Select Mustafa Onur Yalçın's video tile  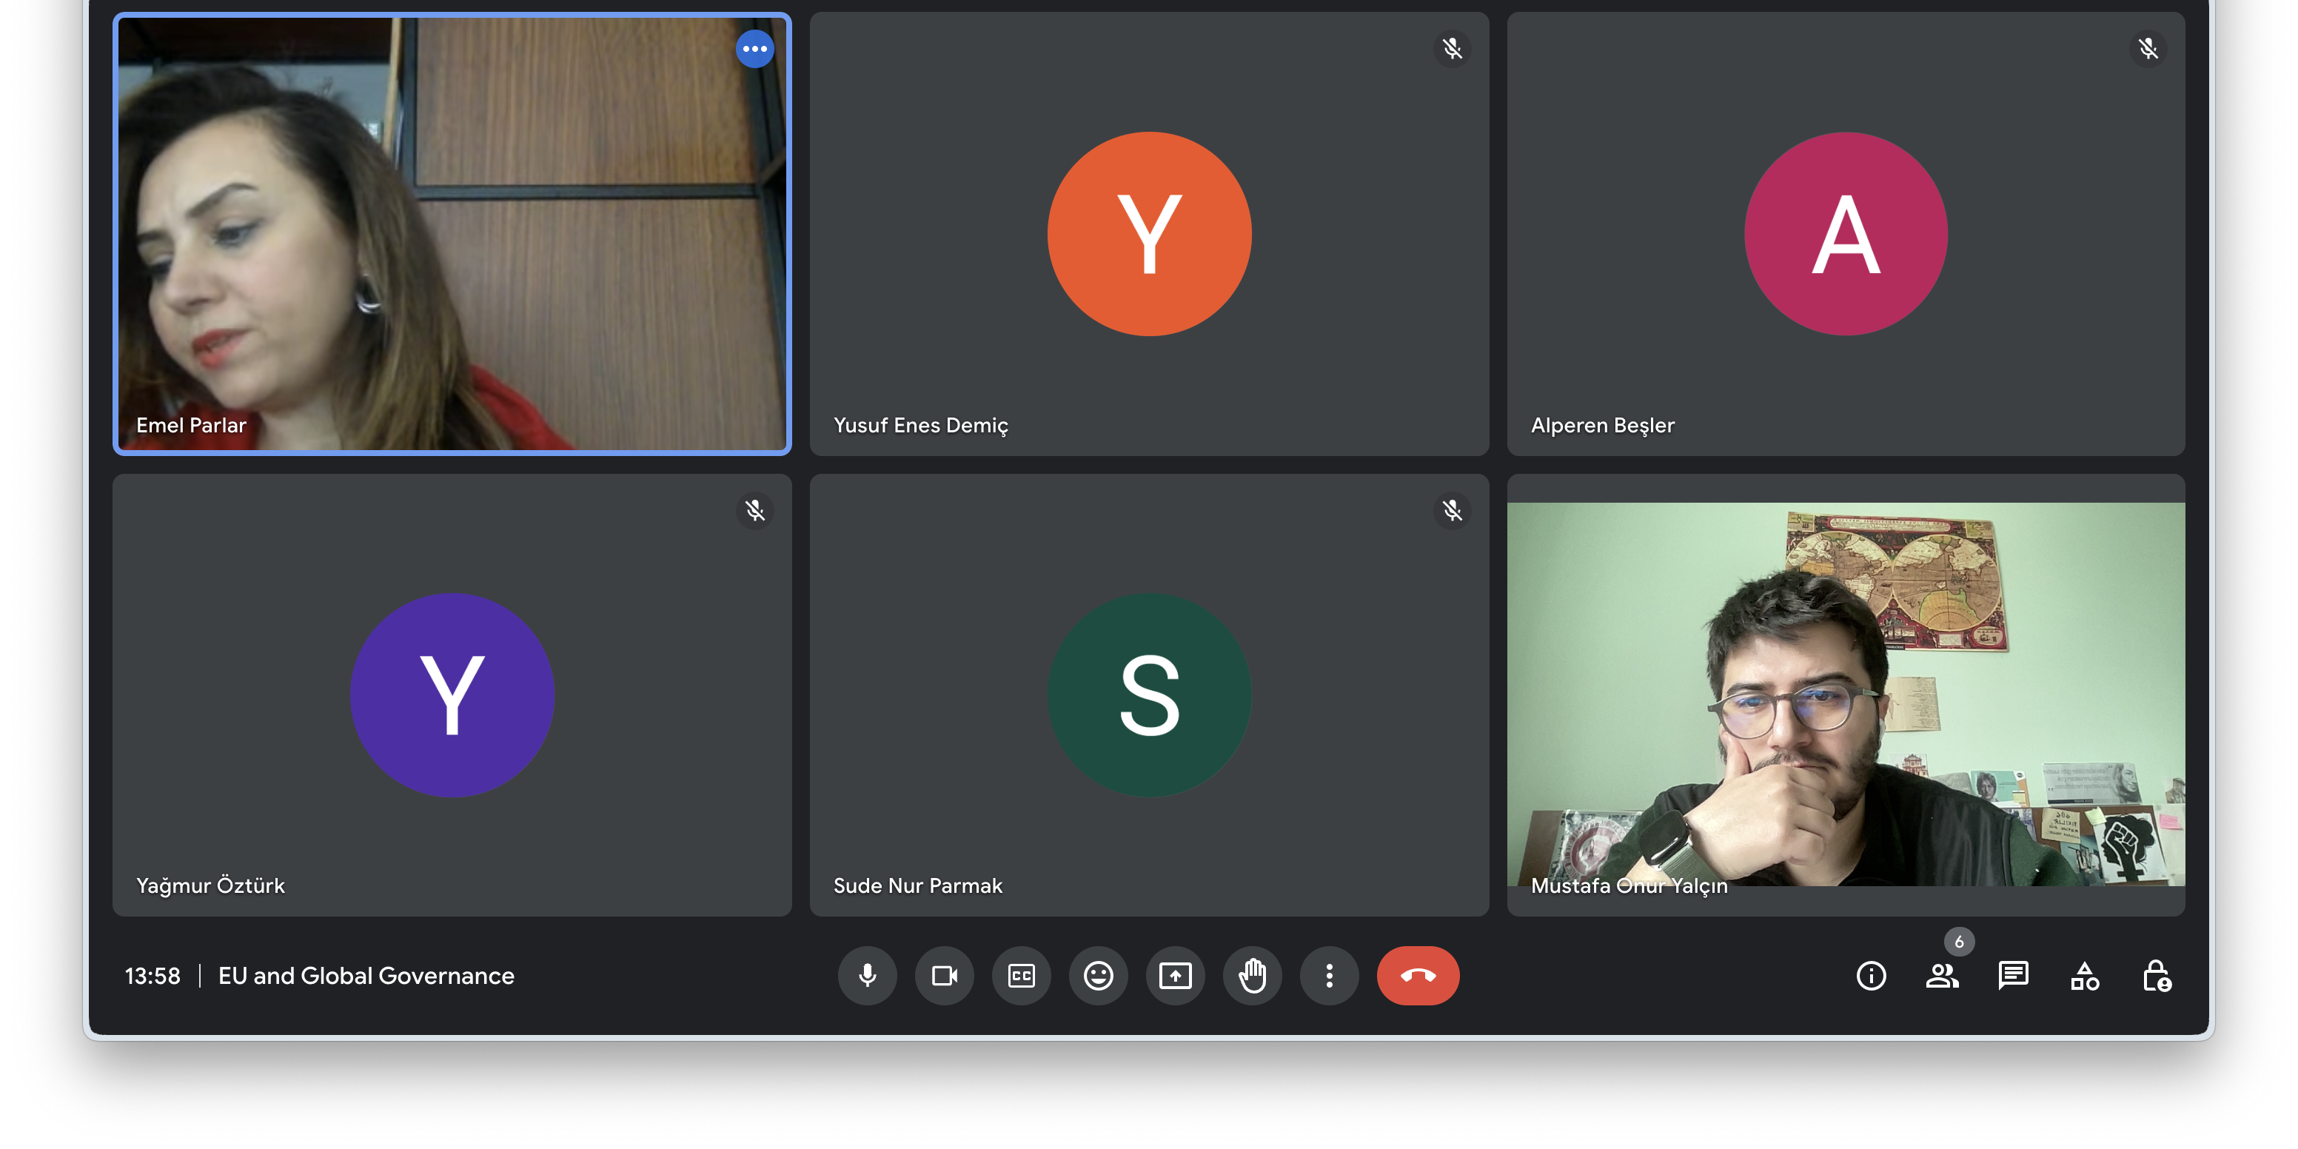pos(1845,694)
